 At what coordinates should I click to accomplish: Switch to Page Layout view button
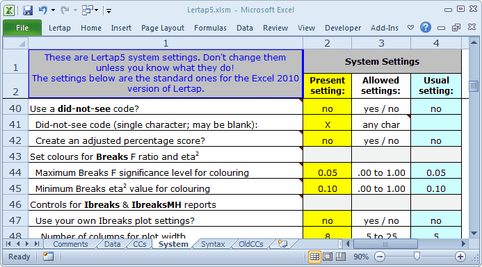(328, 257)
